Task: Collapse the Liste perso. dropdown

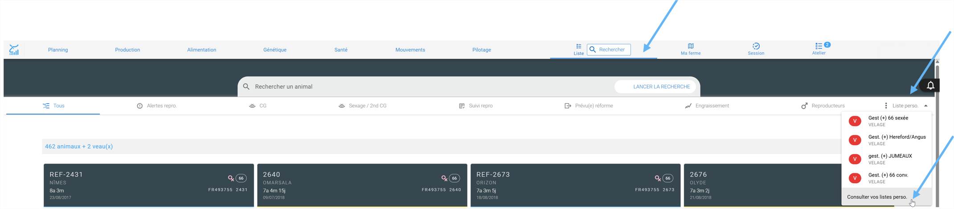Action: 926,106
